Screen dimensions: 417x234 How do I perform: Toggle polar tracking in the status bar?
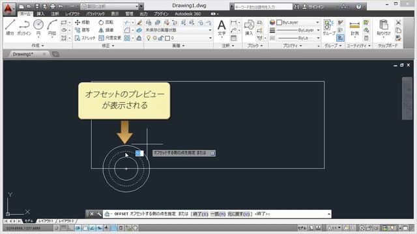(x=78, y=228)
